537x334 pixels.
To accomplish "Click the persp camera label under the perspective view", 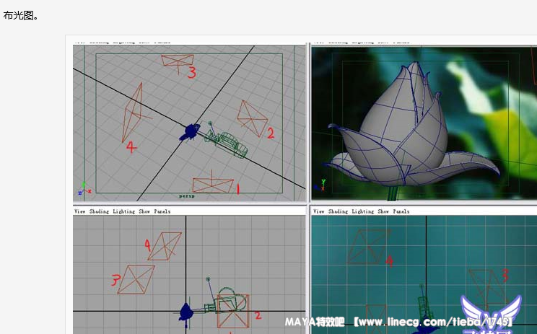I will point(187,195).
